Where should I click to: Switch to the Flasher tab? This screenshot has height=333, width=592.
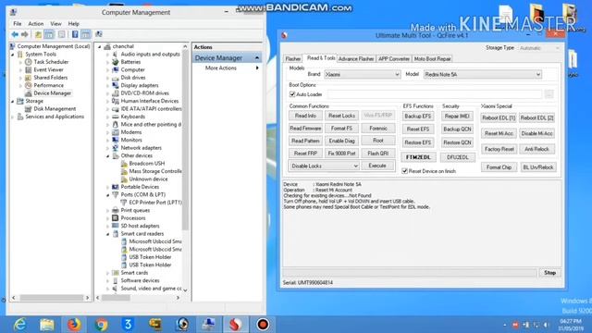click(x=293, y=59)
